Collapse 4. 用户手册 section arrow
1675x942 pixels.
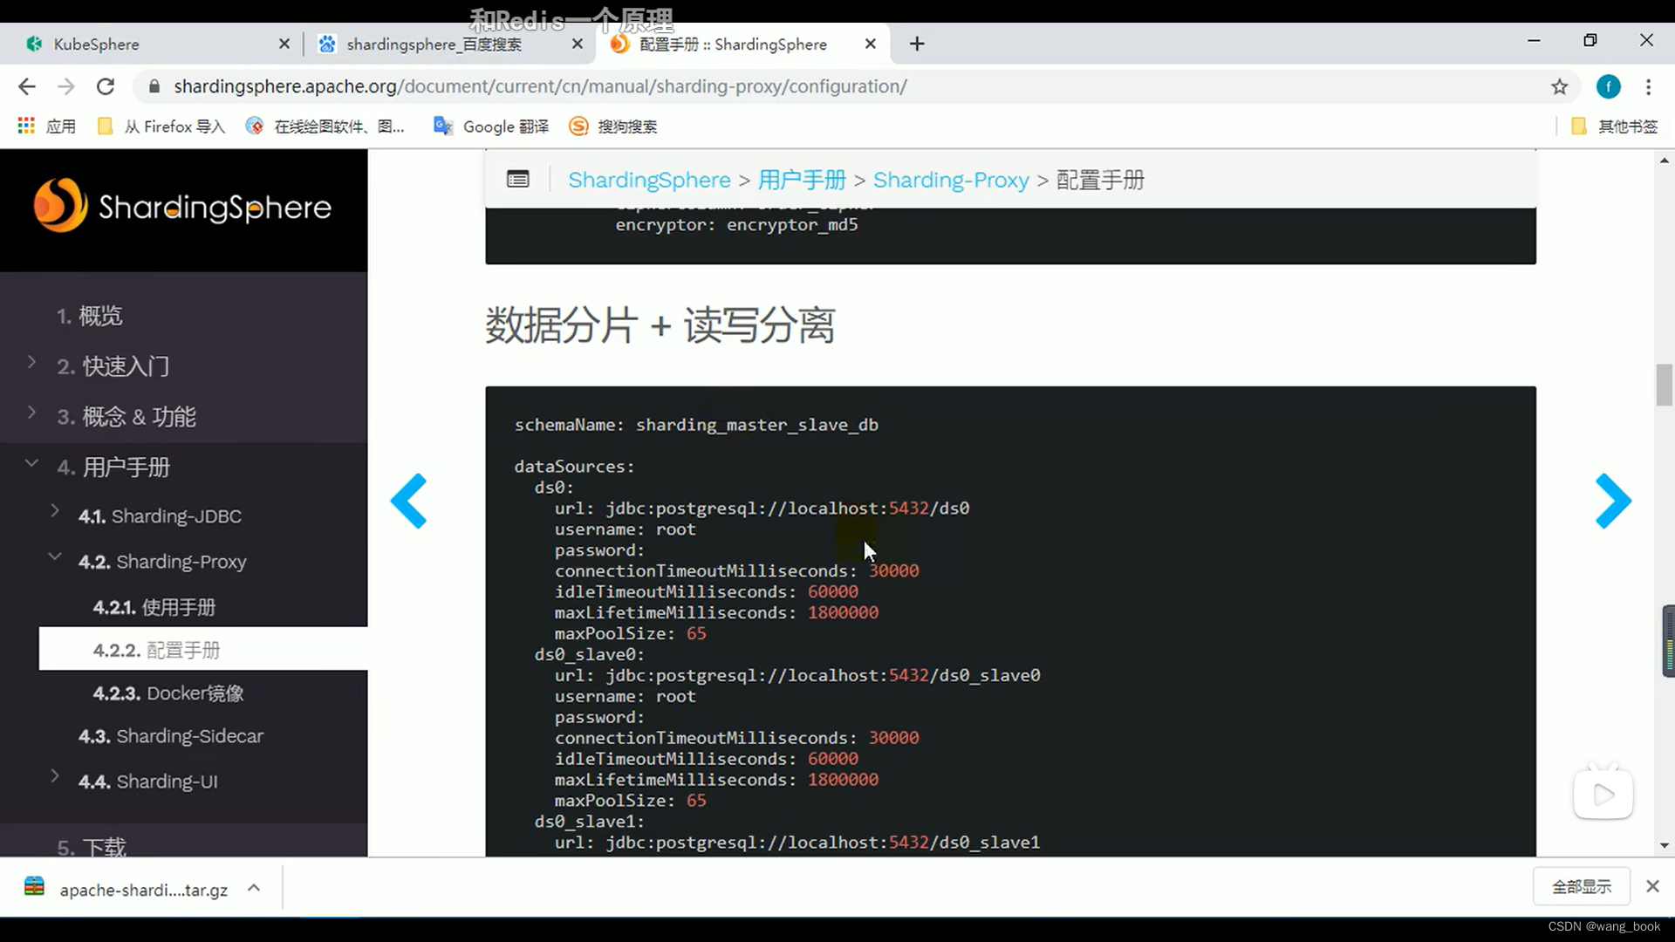(x=31, y=463)
